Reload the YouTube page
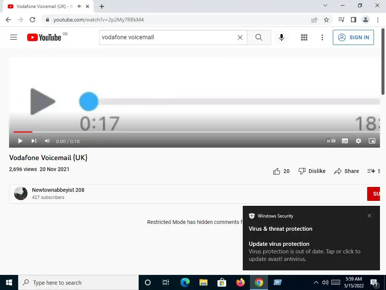The width and height of the screenshot is (386, 290). [x=32, y=20]
